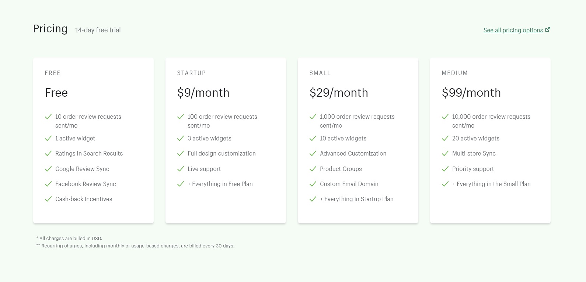Click the checkmark next to Google Review Sync

click(x=48, y=169)
